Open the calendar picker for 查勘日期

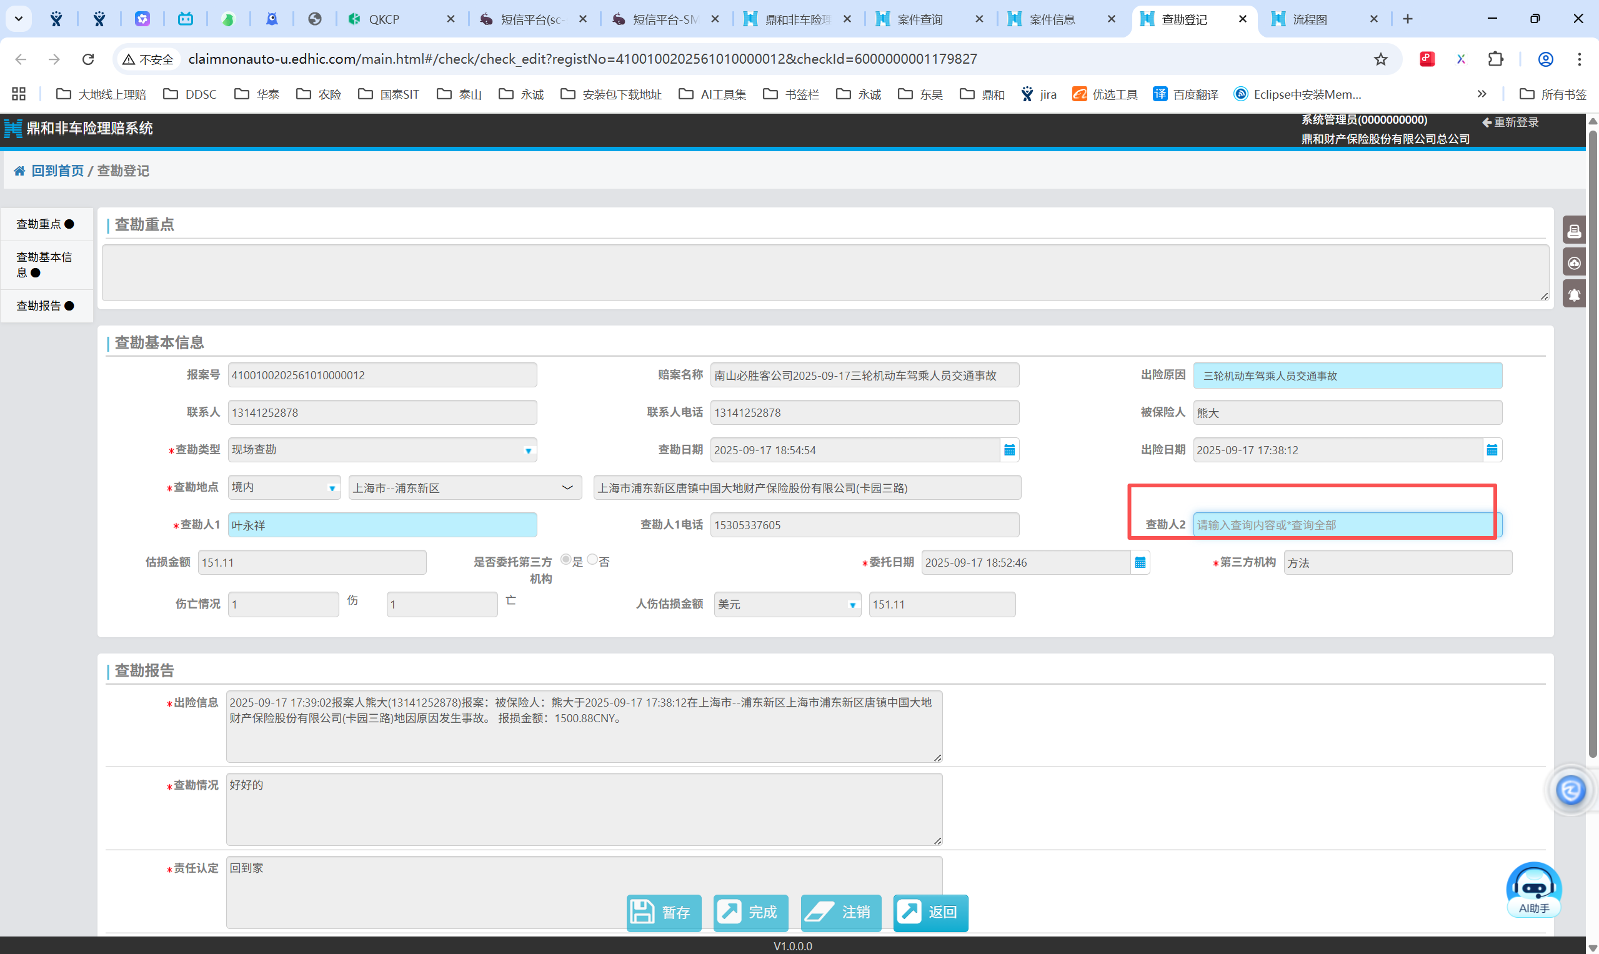pyautogui.click(x=1009, y=450)
